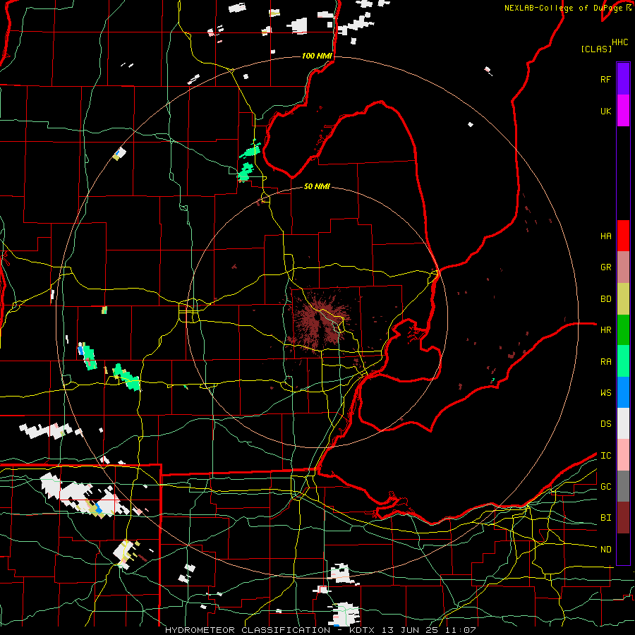
Task: Select the GR legend color block
Action: pyautogui.click(x=623, y=267)
